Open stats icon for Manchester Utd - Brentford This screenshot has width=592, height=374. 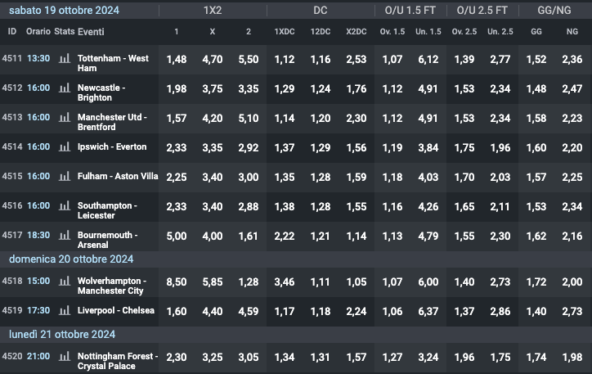pyautogui.click(x=65, y=117)
